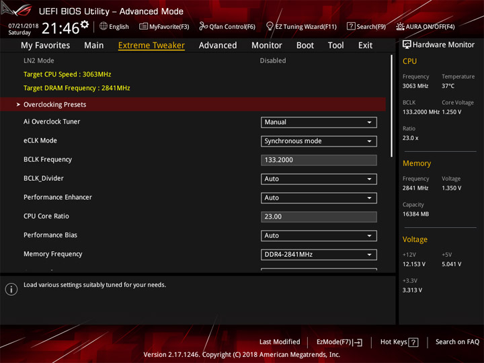Click the eCLK Mode label
The image size is (484, 363).
pyautogui.click(x=40, y=140)
